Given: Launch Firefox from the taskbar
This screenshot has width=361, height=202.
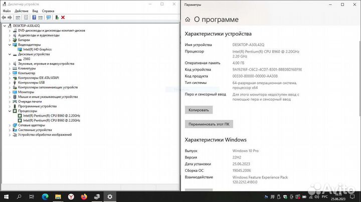Looking at the screenshot, I should [84, 196].
